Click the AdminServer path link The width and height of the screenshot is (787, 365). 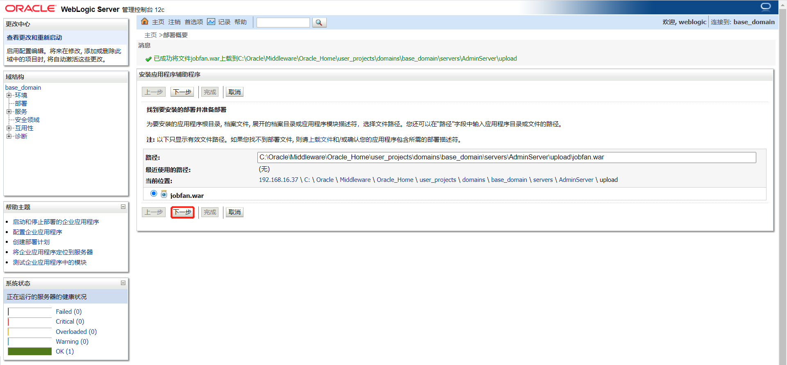pyautogui.click(x=576, y=180)
